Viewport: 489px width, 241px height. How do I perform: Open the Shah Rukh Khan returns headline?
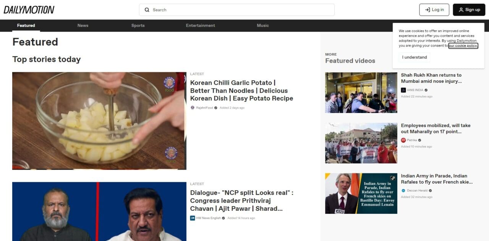431,78
